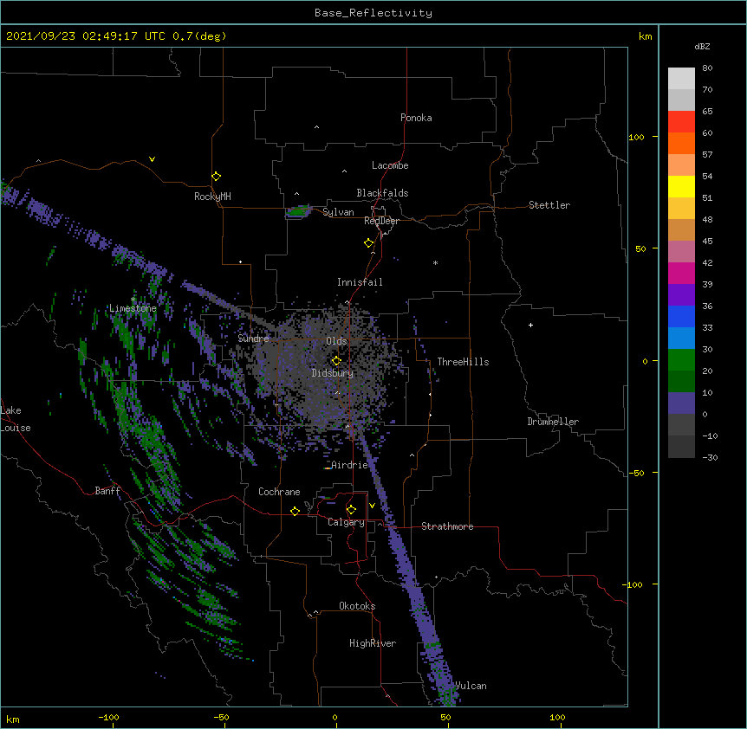This screenshot has height=729, width=747.
Task: Click the Calgary label
Action: [x=346, y=522]
